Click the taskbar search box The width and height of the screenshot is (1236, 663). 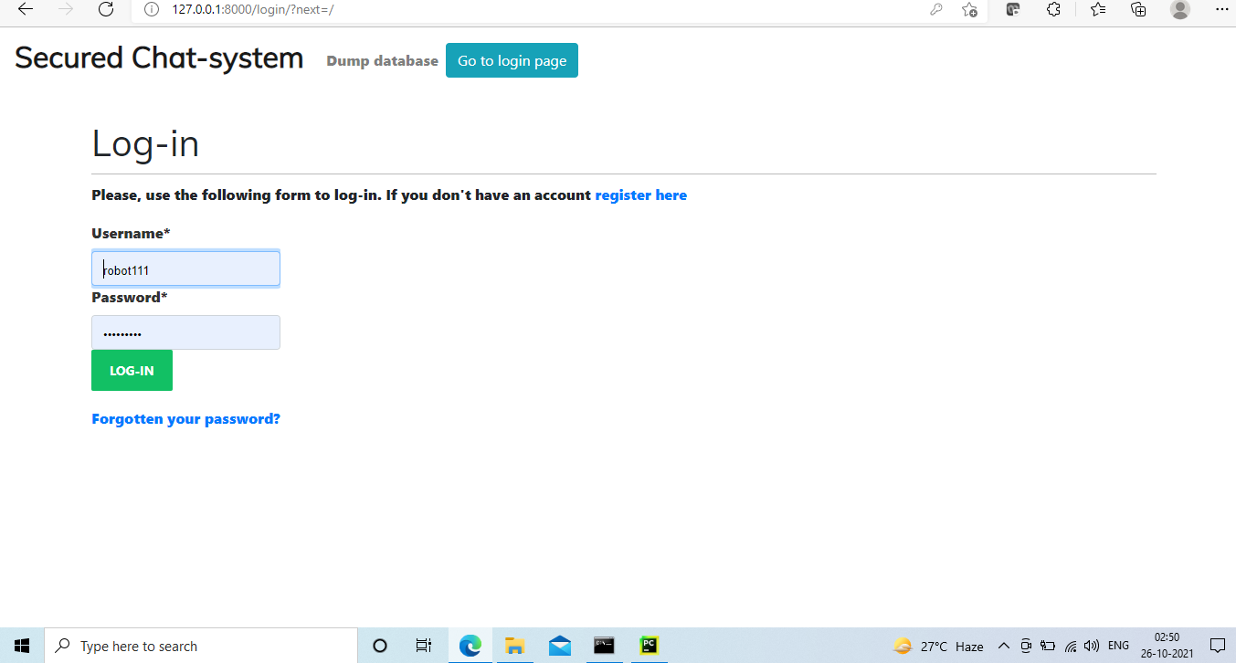click(x=200, y=646)
